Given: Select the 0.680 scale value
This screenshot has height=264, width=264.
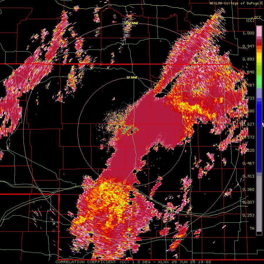Looking at the screenshot, I should pyautogui.click(x=248, y=111).
